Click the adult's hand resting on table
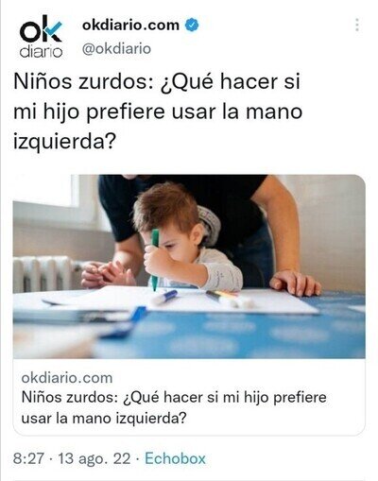This screenshot has height=481, width=378. (x=295, y=283)
